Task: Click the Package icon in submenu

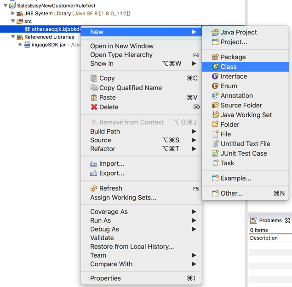Action: (215, 57)
